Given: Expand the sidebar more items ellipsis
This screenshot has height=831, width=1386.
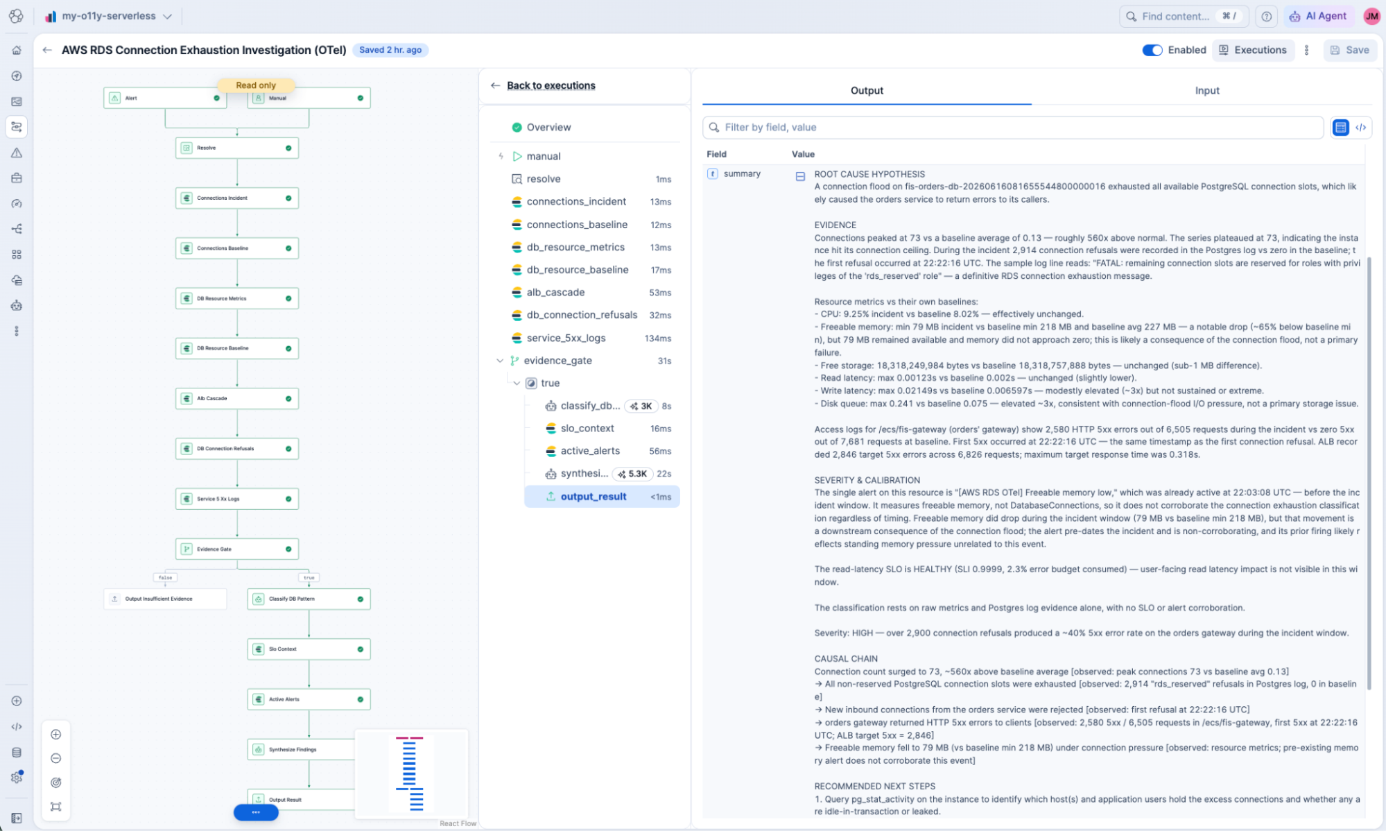Looking at the screenshot, I should coord(17,331).
